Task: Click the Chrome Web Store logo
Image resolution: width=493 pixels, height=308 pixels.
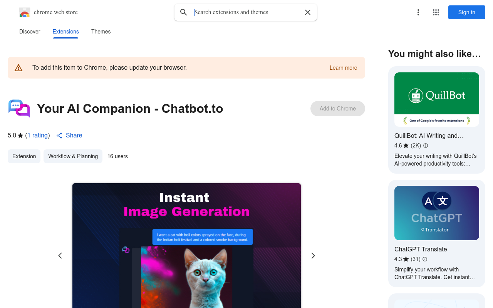Action: (25, 12)
